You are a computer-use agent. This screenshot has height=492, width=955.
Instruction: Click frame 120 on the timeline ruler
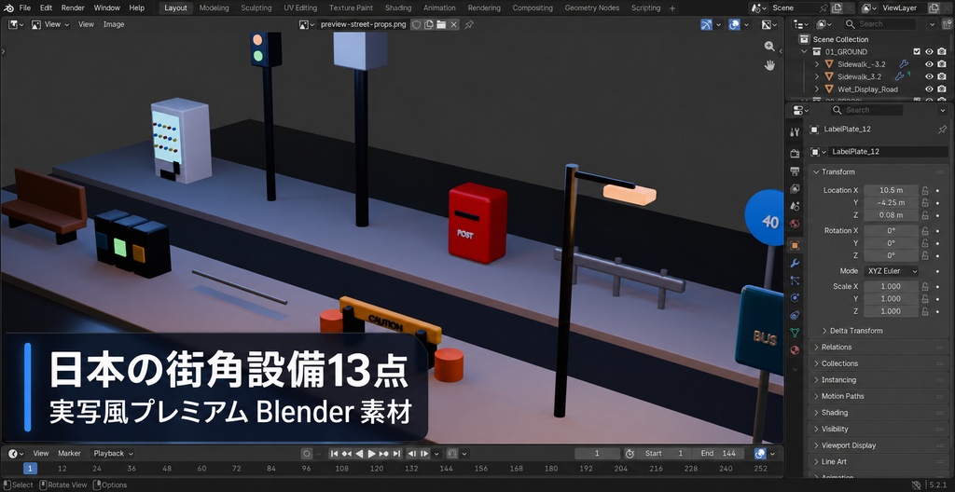377,469
